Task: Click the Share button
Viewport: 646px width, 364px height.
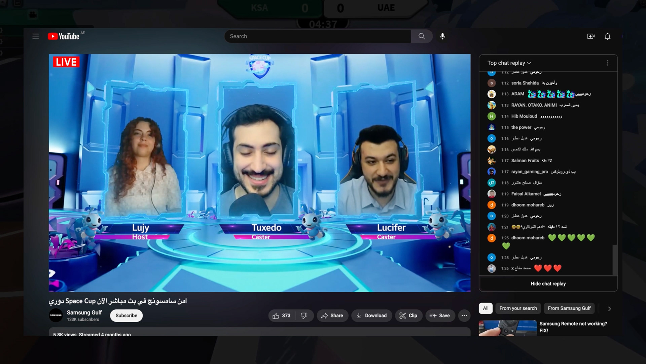Action: (332, 316)
